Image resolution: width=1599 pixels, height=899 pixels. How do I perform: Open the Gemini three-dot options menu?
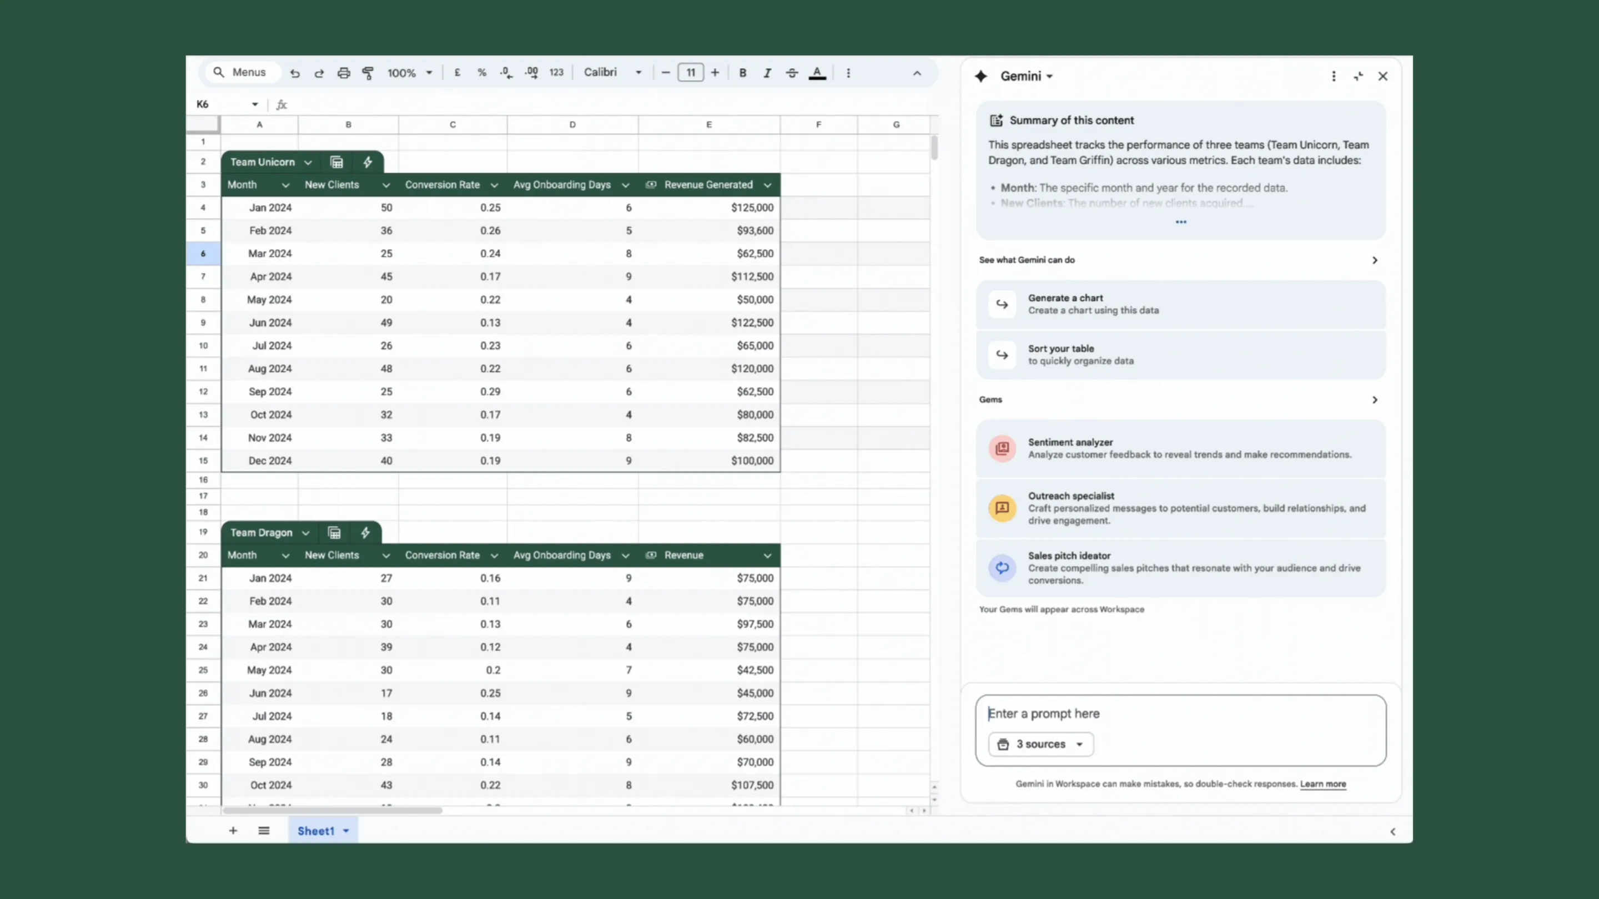pyautogui.click(x=1333, y=75)
